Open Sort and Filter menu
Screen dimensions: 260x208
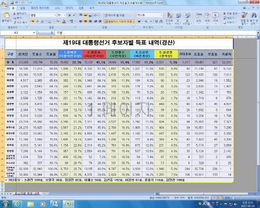click(244, 18)
